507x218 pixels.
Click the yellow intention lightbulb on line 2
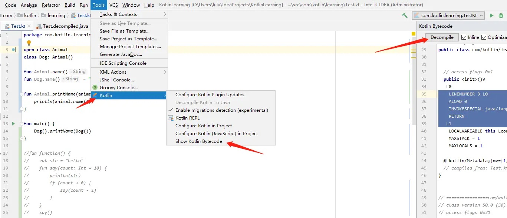tap(29, 43)
